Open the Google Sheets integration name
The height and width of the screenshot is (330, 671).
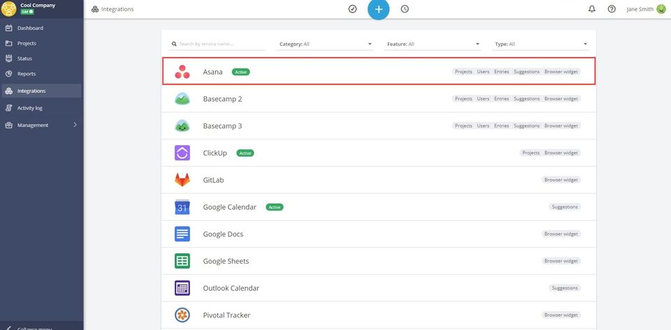pos(226,261)
